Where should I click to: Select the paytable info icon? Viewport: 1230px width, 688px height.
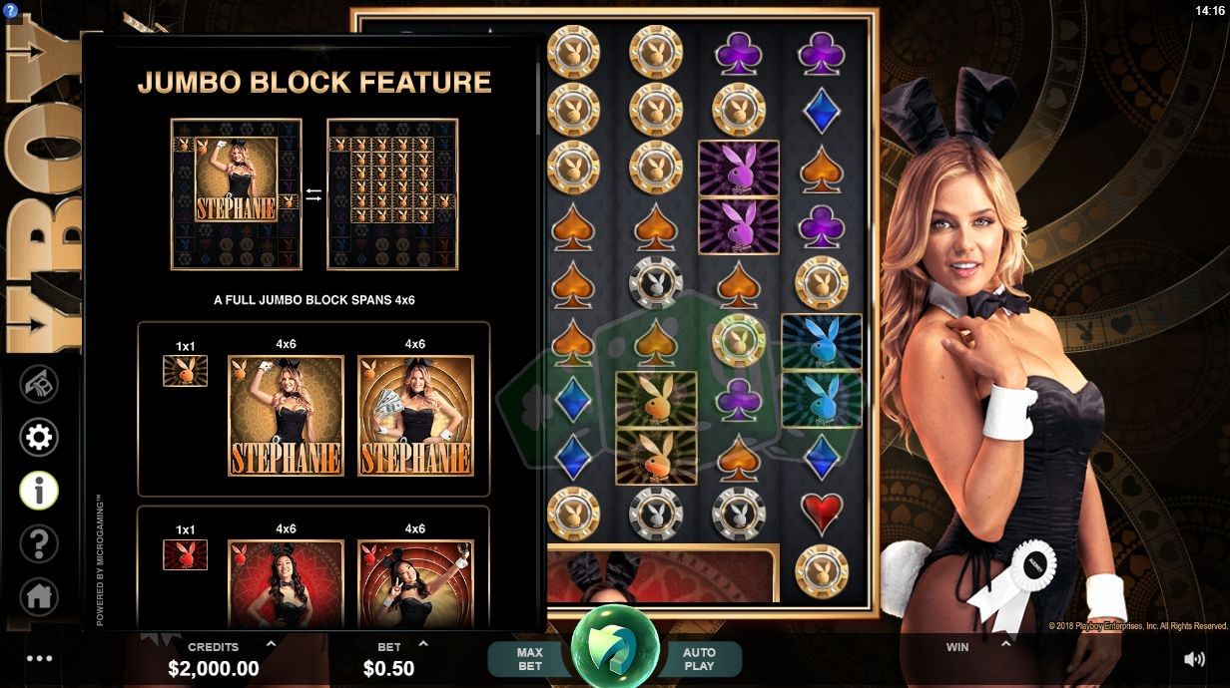(x=40, y=491)
